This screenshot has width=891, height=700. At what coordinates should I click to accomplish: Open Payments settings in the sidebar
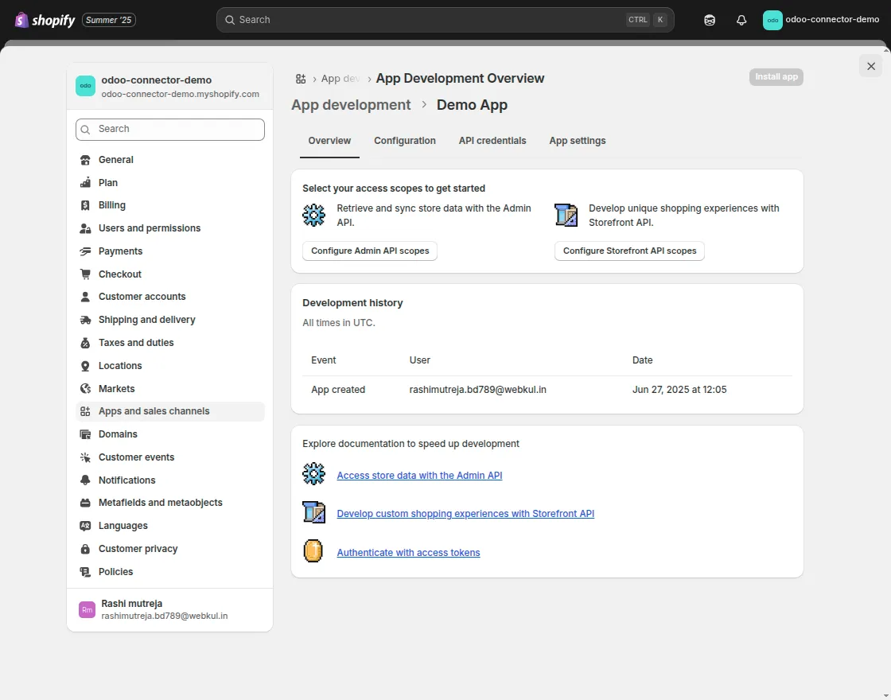(x=121, y=251)
